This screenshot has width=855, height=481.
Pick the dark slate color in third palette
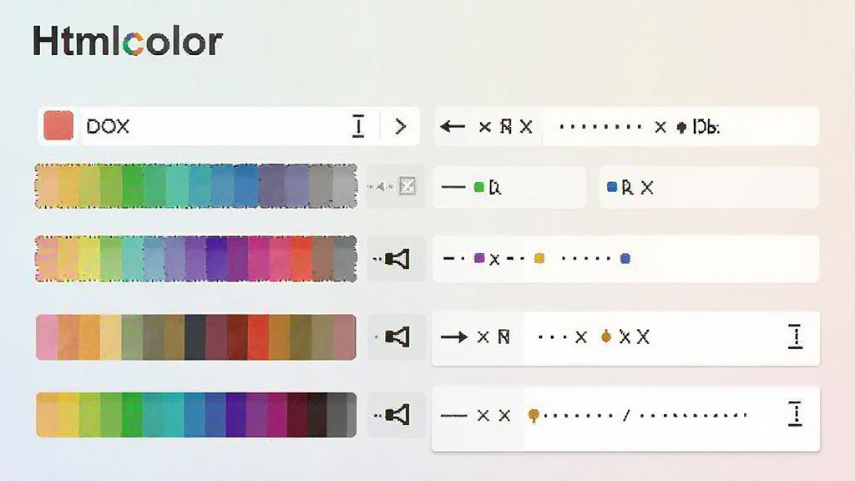195,337
